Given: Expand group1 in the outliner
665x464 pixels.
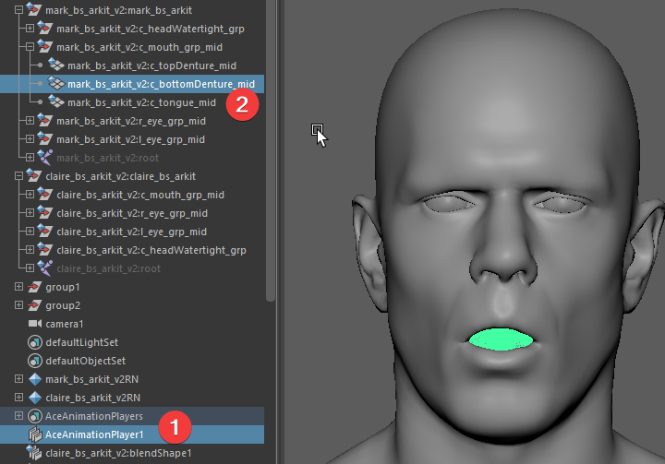Looking at the screenshot, I should pyautogui.click(x=18, y=287).
